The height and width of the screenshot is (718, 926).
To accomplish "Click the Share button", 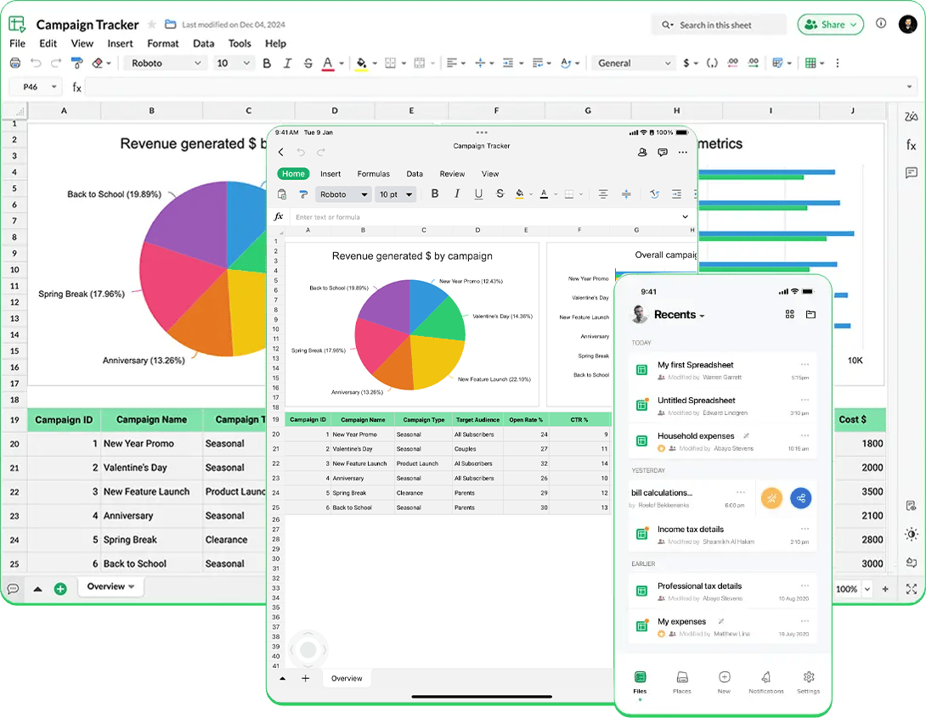I will tap(830, 25).
